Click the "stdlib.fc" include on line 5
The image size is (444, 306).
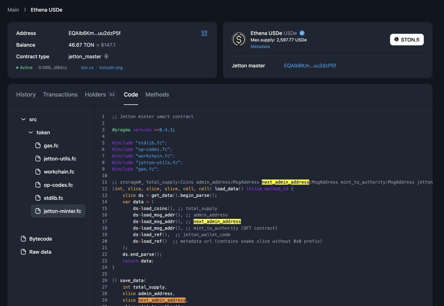[x=151, y=143]
